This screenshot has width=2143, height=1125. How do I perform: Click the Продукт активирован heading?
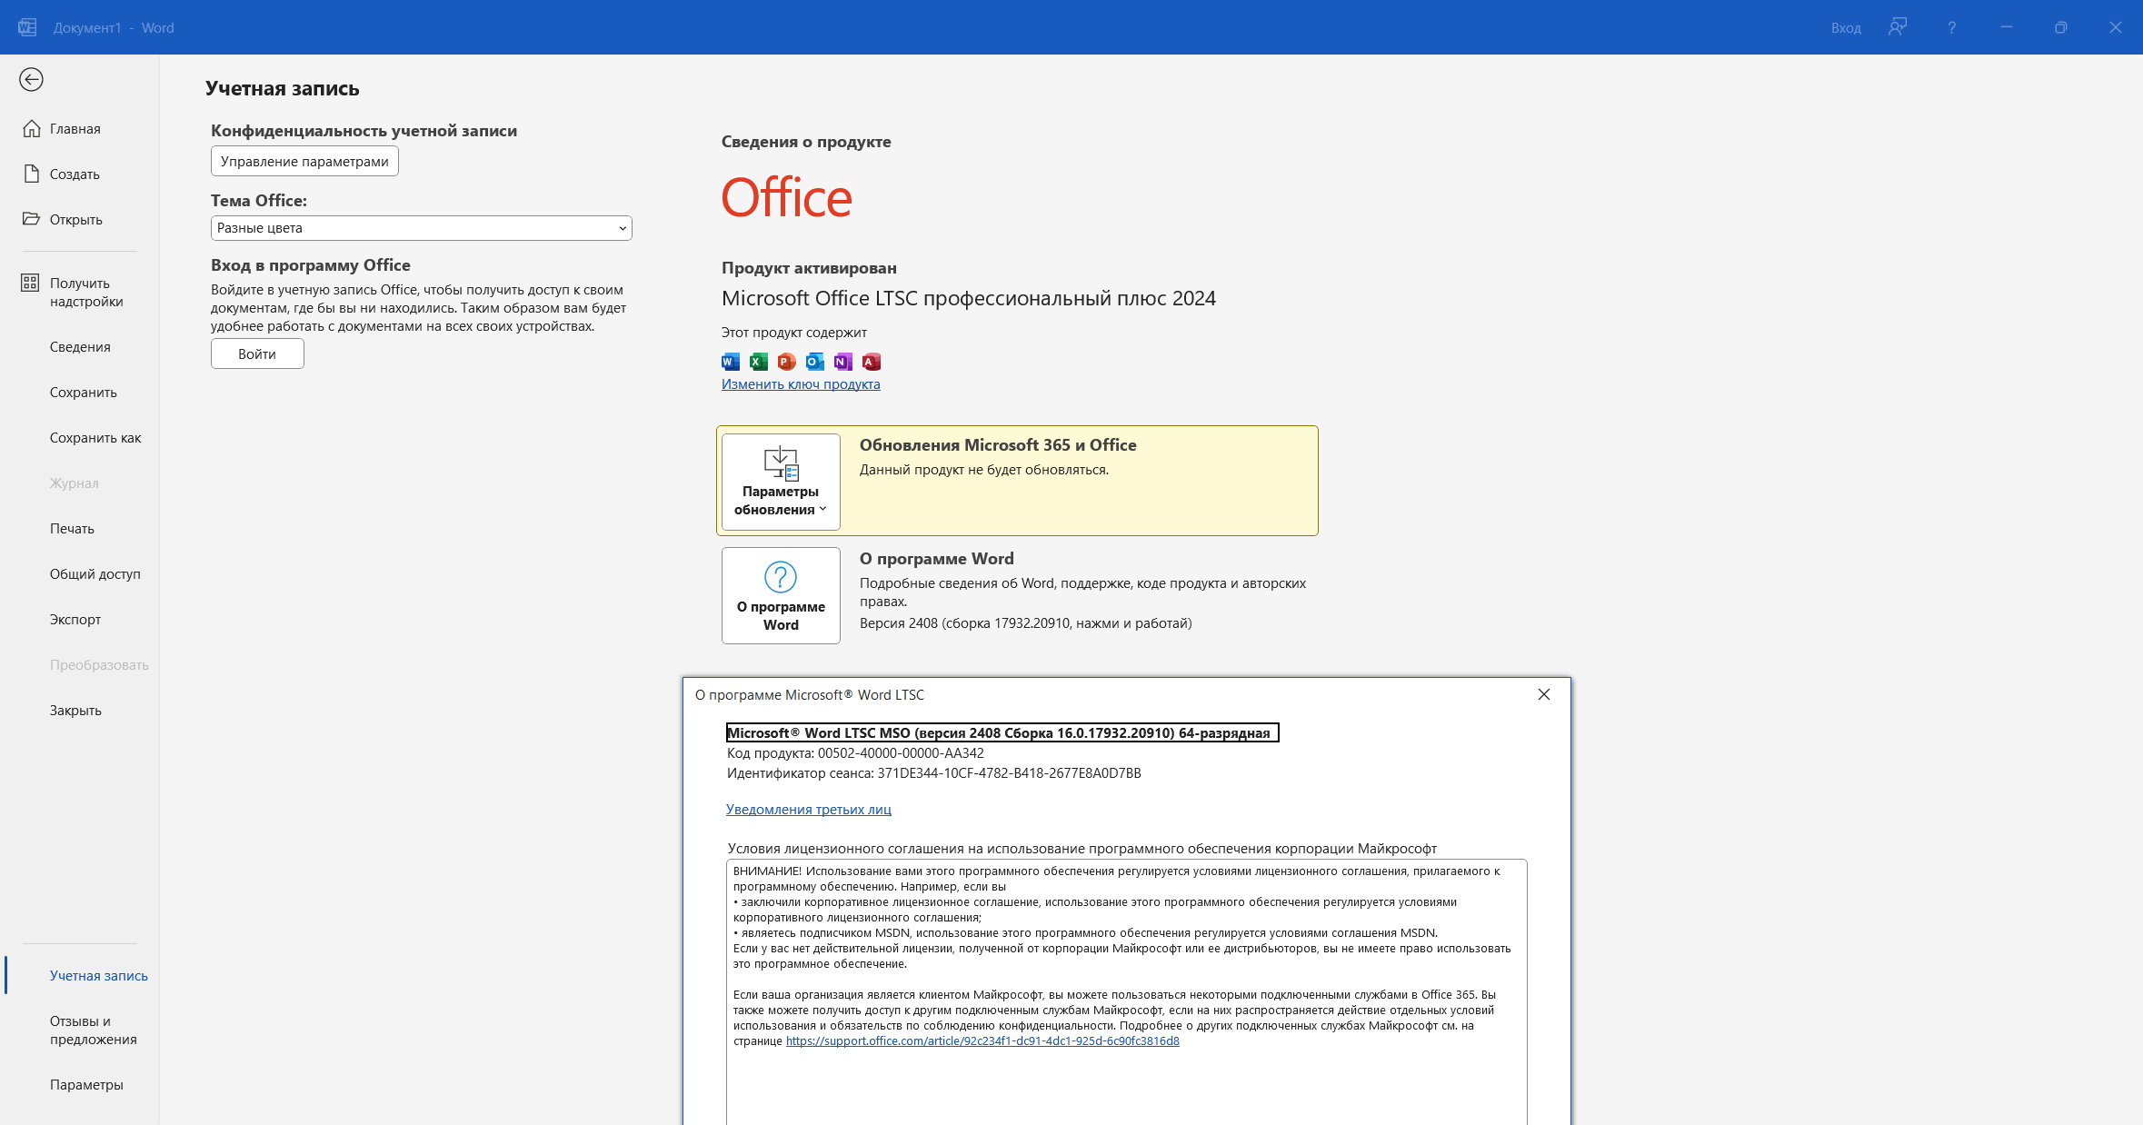coord(809,268)
